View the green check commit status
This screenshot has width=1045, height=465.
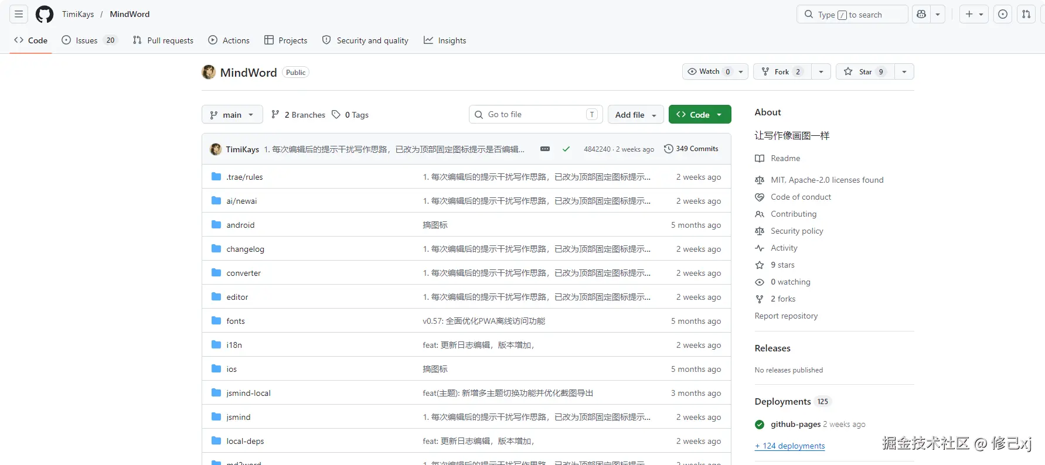pyautogui.click(x=566, y=149)
